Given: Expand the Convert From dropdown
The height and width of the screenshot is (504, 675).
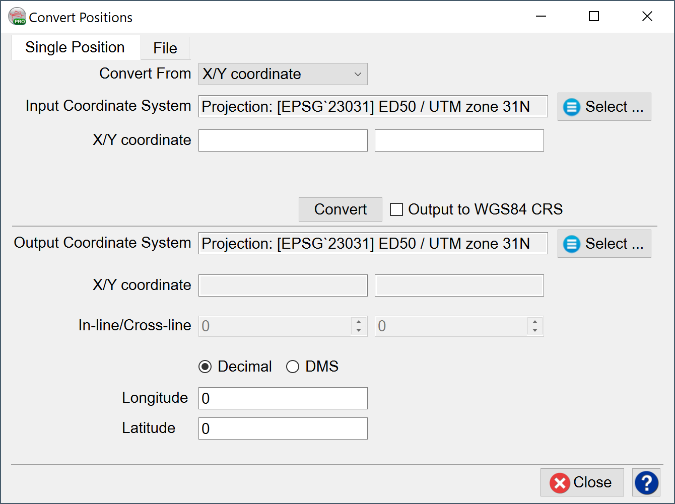Looking at the screenshot, I should (x=283, y=74).
